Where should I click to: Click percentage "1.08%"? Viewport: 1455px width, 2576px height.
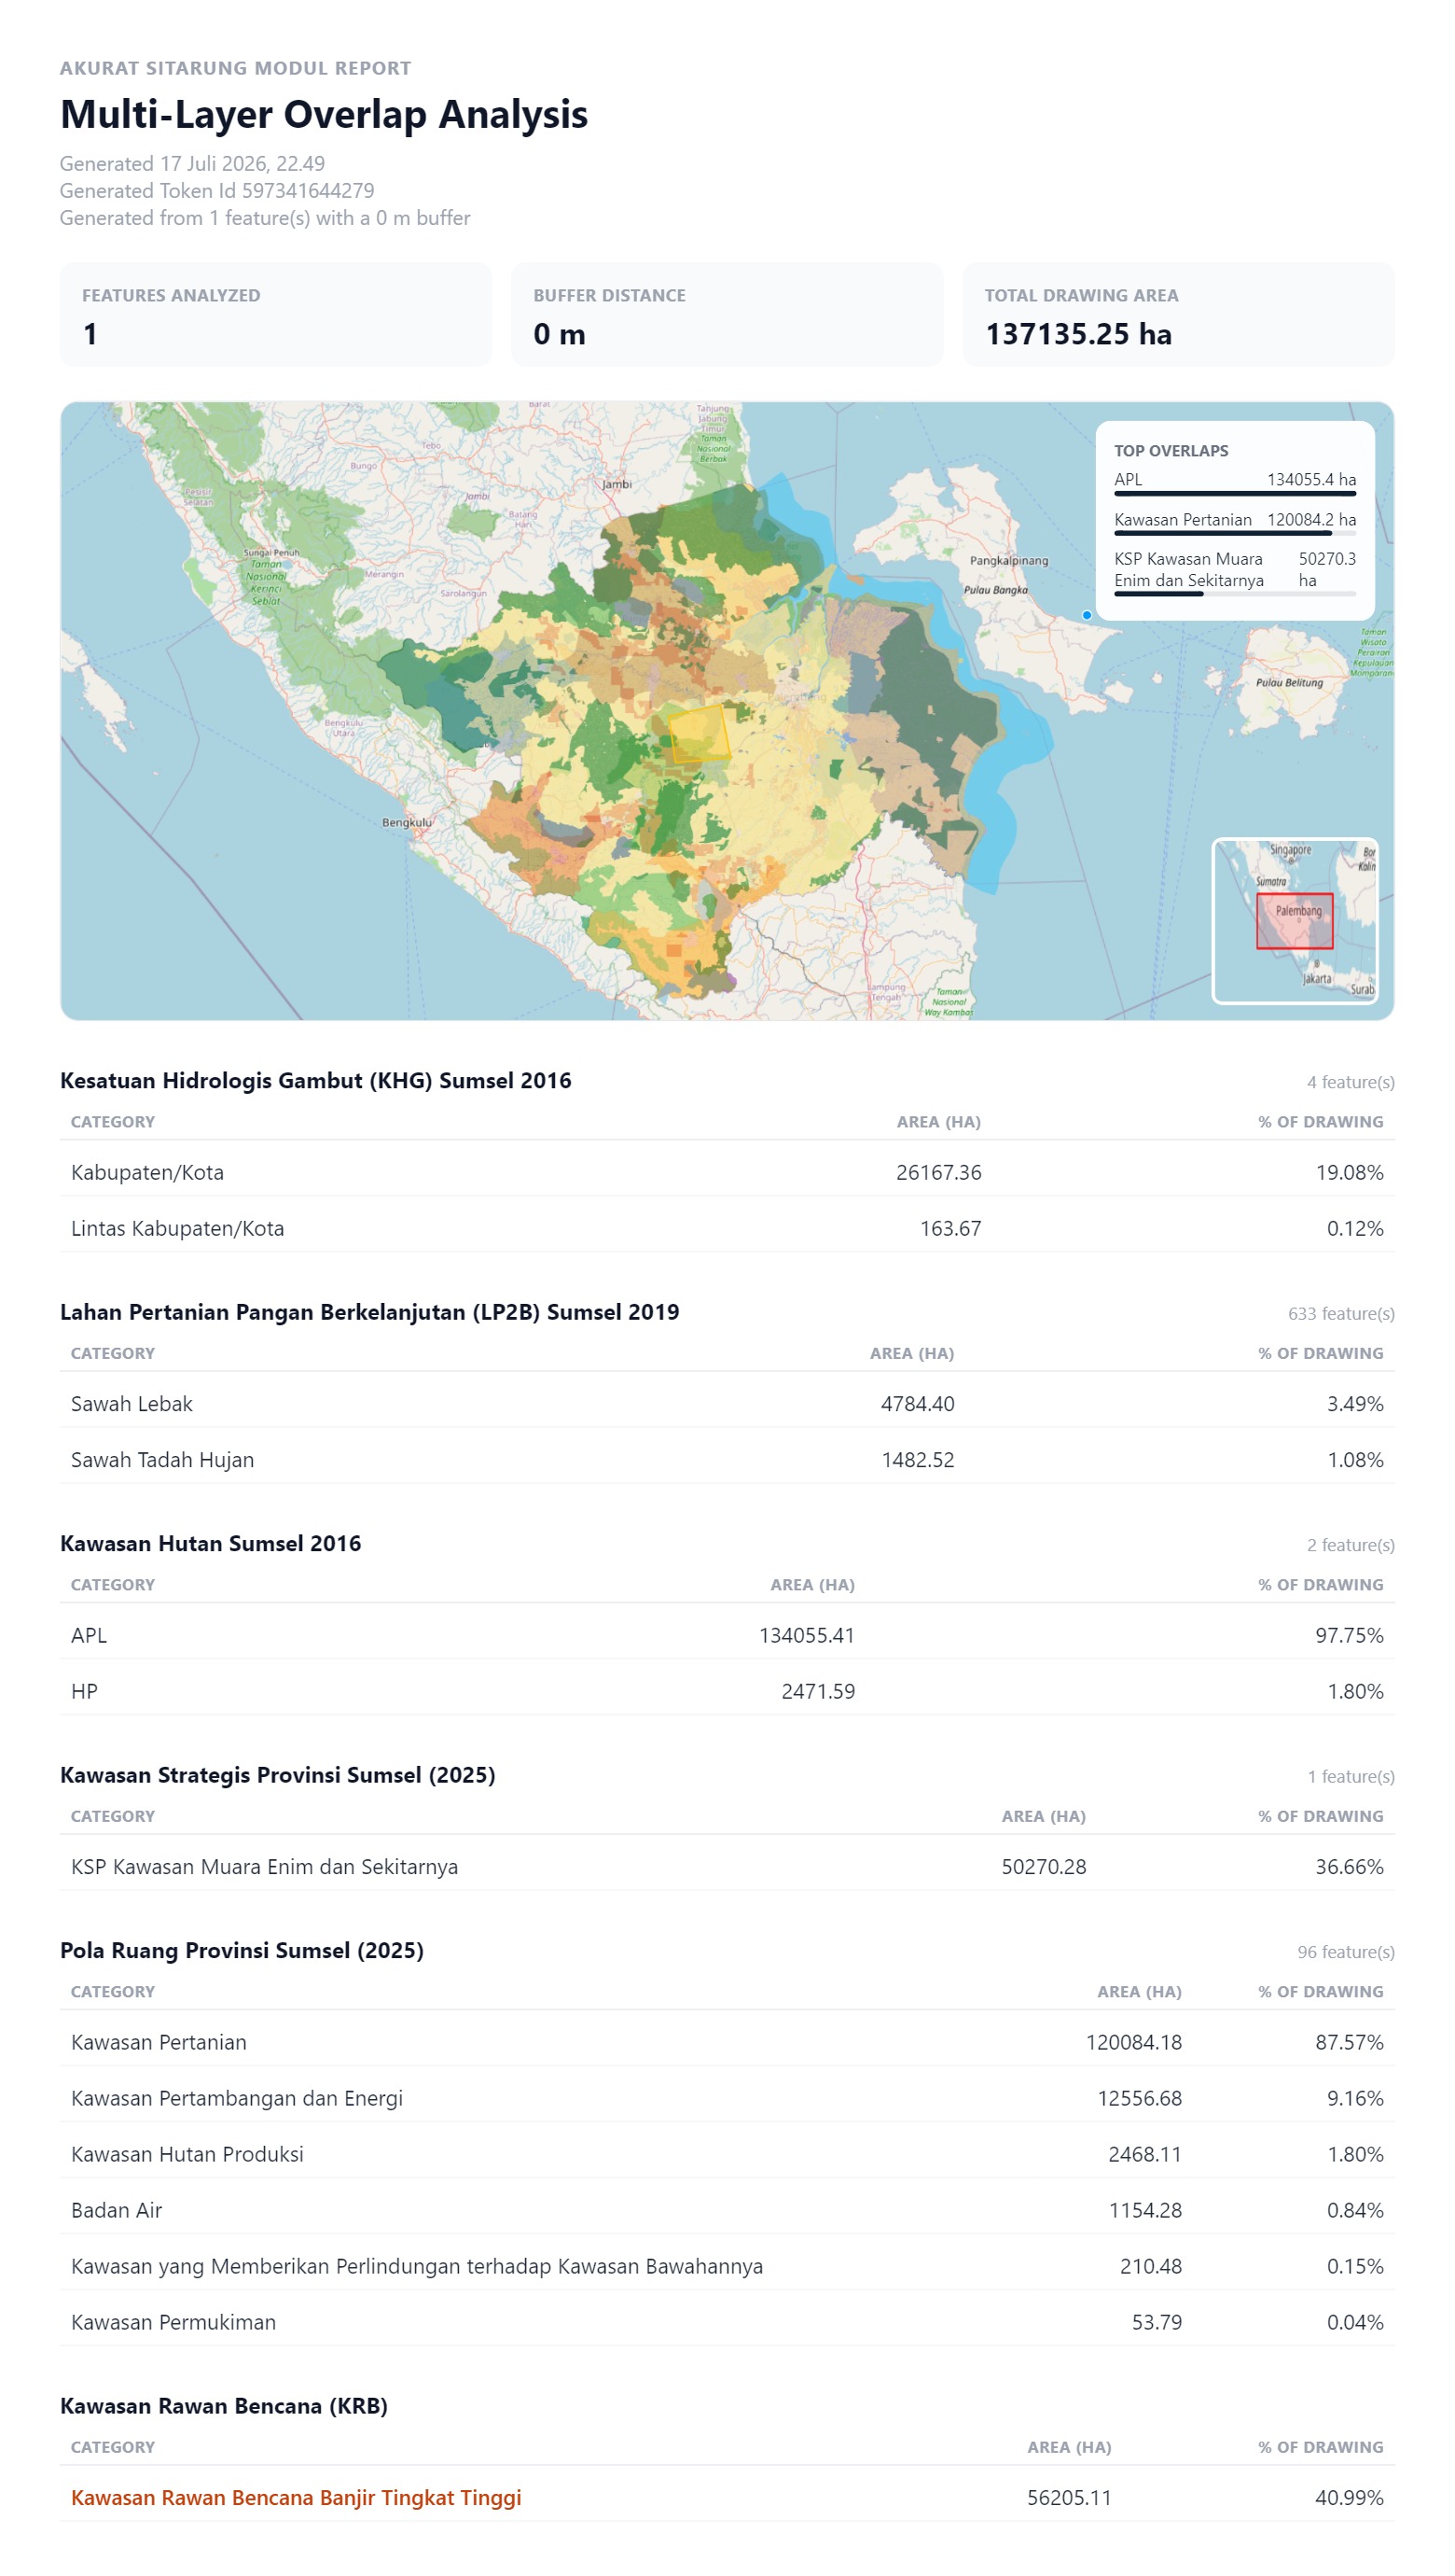[1355, 1460]
